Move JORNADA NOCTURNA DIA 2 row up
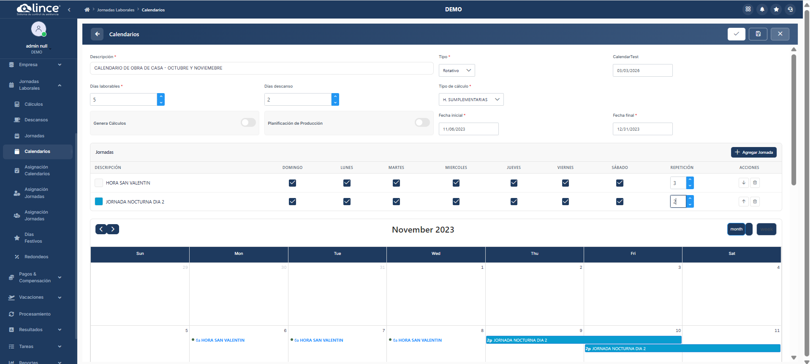810x364 pixels. click(744, 201)
